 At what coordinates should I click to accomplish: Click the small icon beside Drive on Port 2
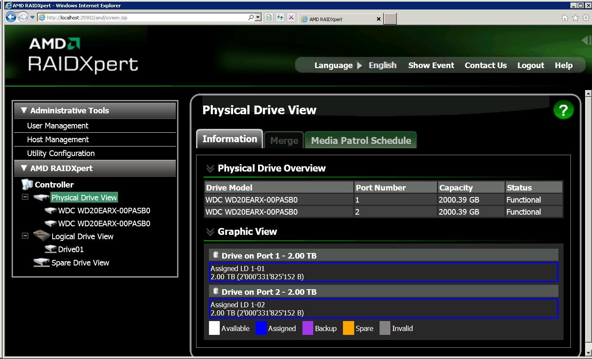216,291
